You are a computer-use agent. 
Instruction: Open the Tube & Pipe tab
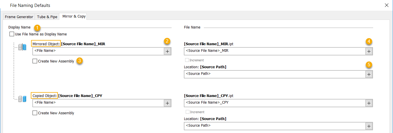[47, 17]
